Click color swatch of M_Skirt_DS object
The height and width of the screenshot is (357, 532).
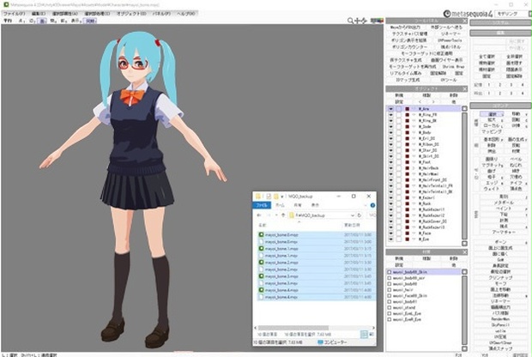pos(407,156)
